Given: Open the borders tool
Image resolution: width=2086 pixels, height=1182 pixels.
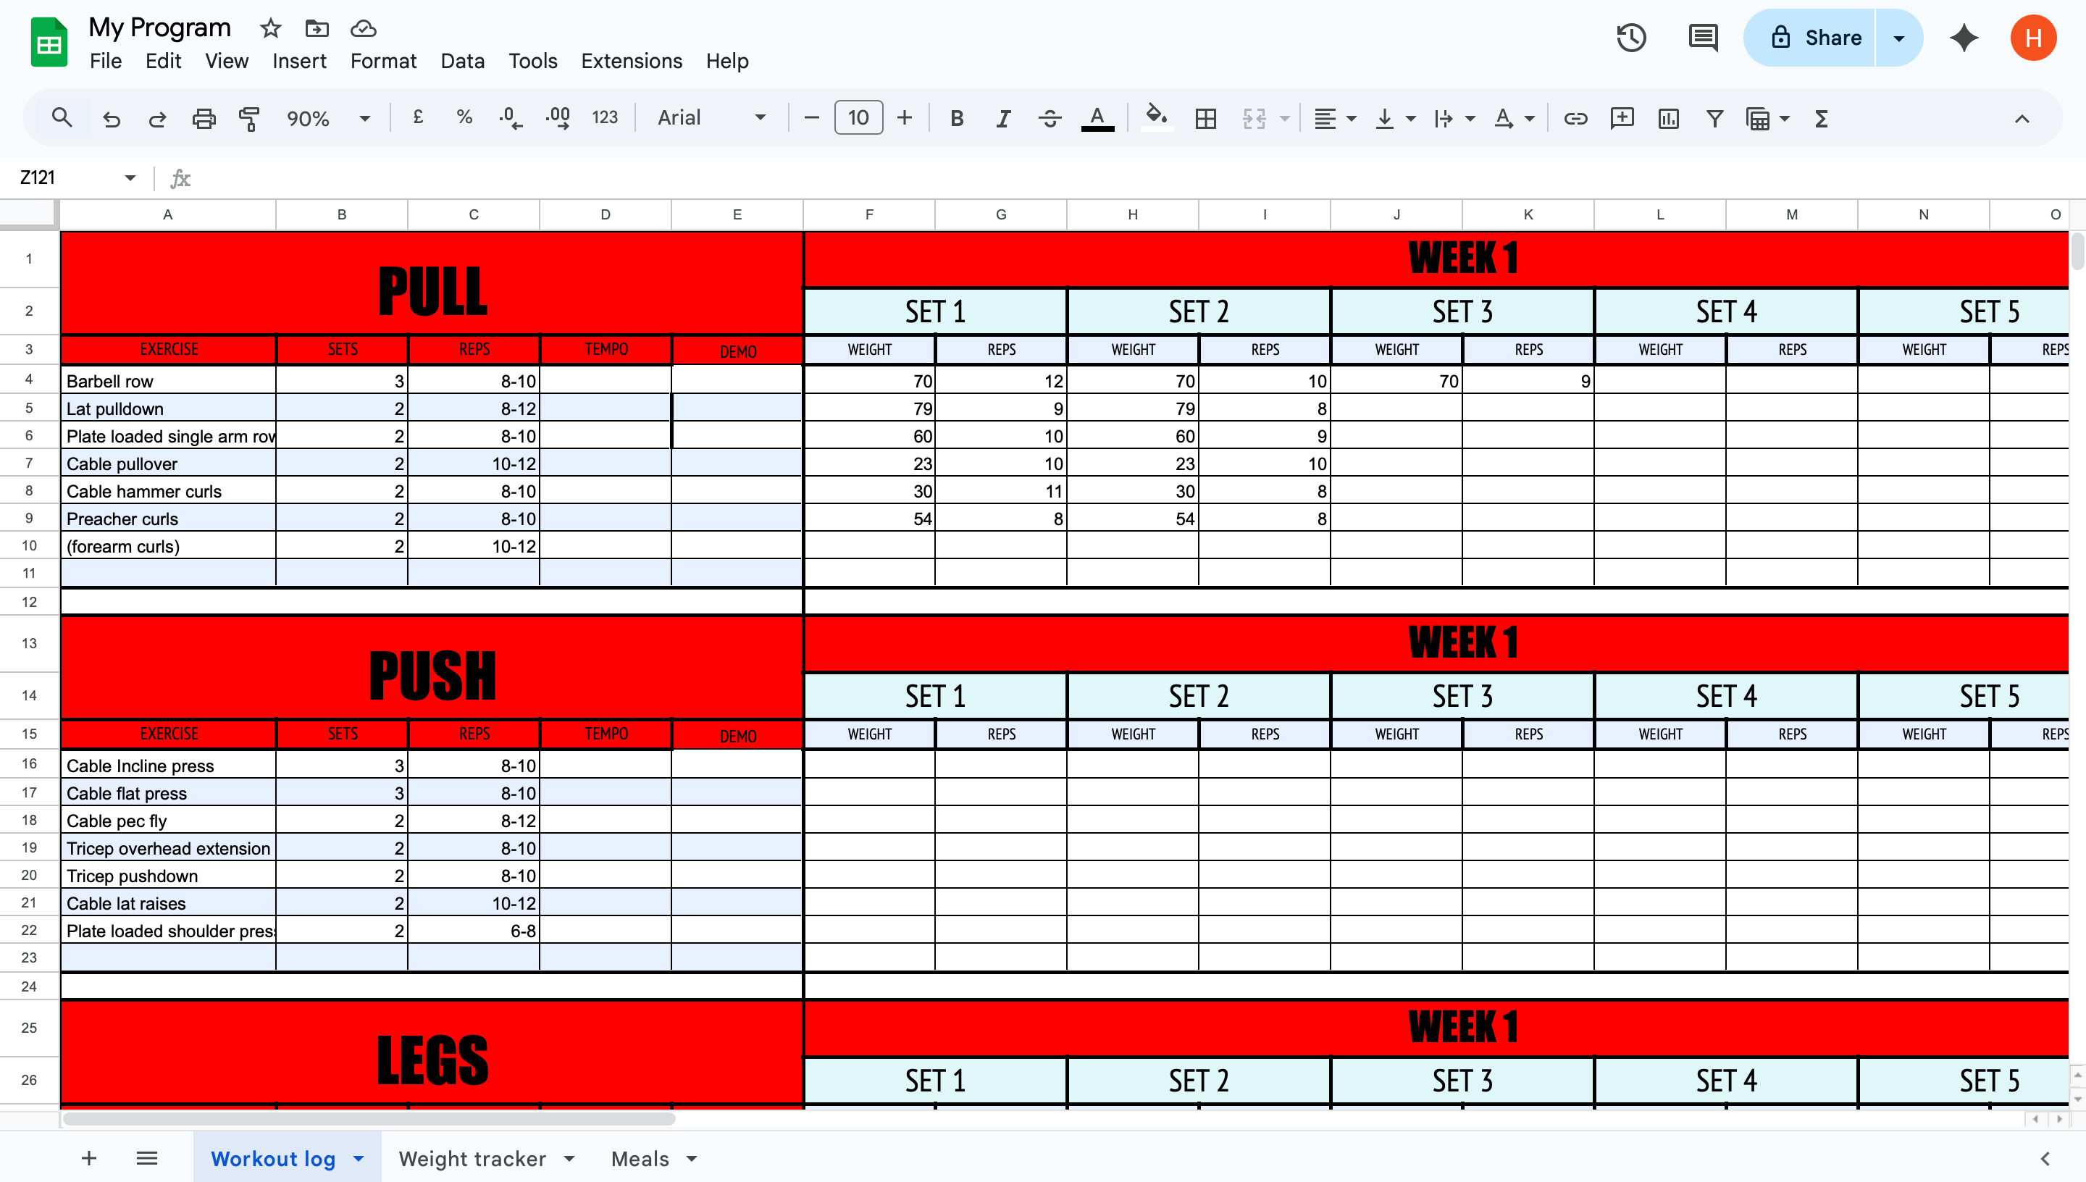Looking at the screenshot, I should point(1205,119).
